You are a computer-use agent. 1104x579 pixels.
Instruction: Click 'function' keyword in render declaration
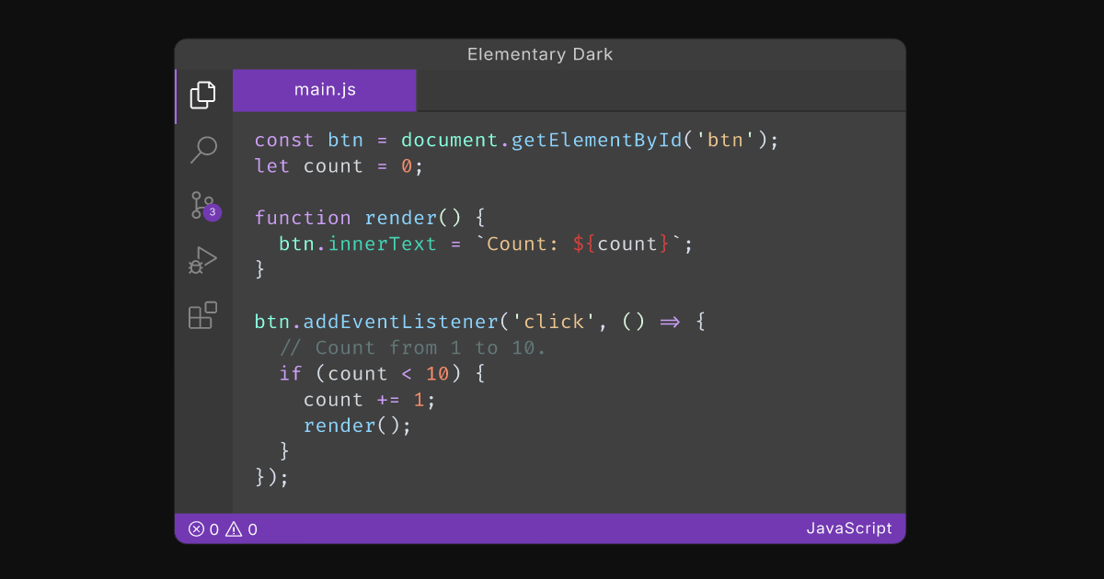tap(303, 218)
